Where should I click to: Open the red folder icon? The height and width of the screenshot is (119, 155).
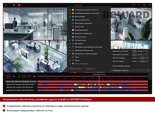click(x=19, y=5)
